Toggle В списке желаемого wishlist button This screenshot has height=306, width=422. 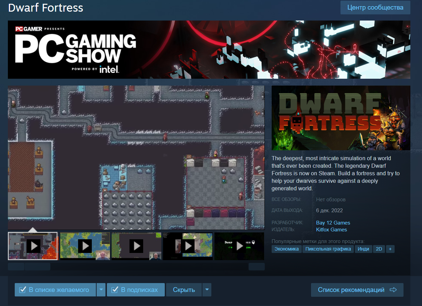click(x=55, y=290)
